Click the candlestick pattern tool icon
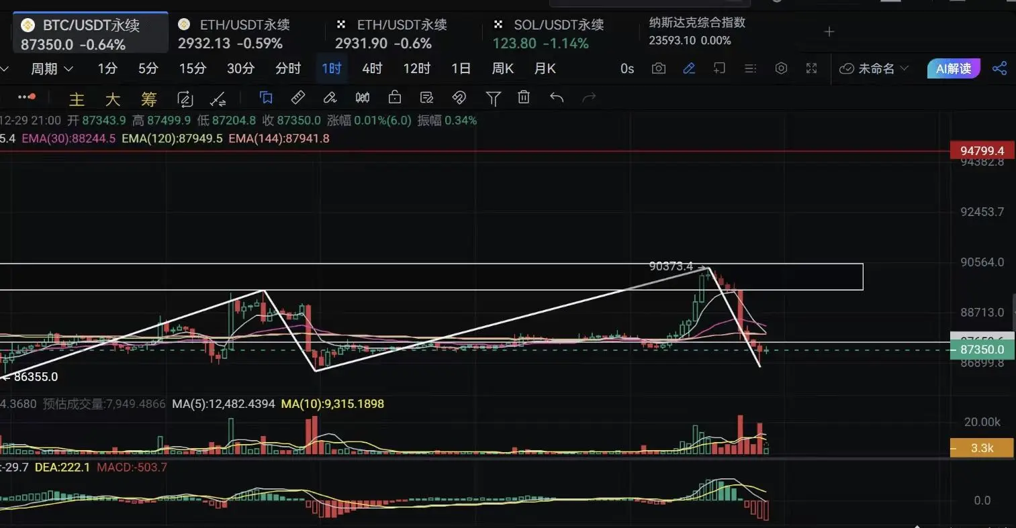This screenshot has height=528, width=1016. pyautogui.click(x=363, y=98)
